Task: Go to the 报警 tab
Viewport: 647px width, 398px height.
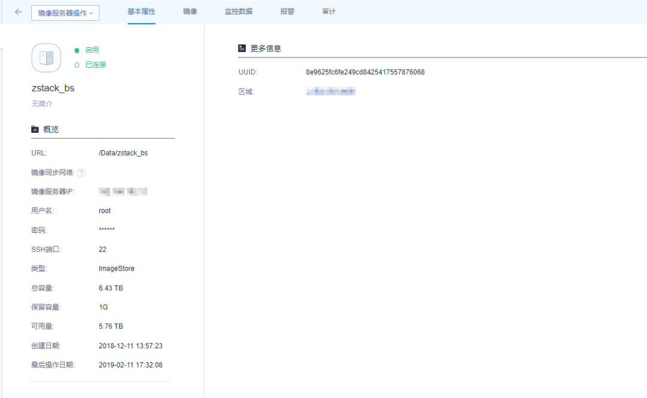Action: 288,11
